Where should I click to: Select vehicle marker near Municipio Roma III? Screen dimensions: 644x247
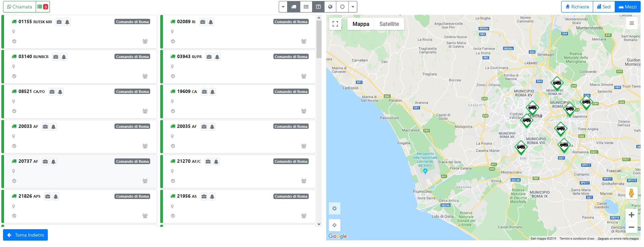click(x=557, y=83)
